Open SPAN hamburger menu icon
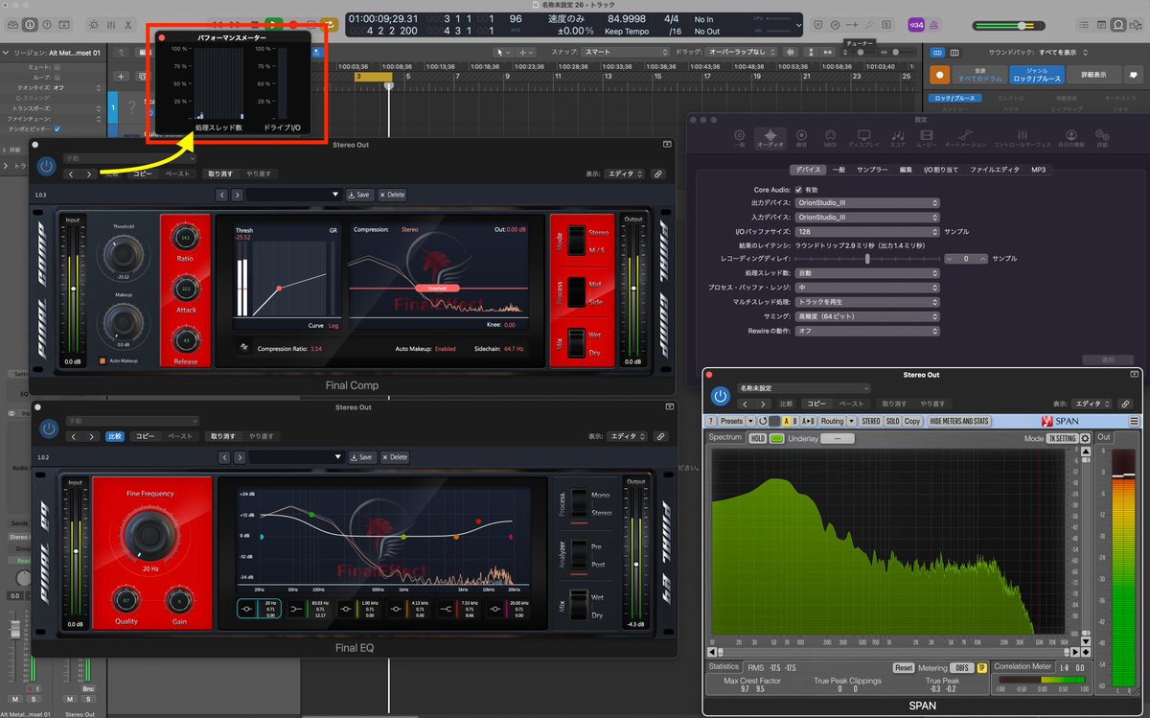 click(x=1134, y=421)
